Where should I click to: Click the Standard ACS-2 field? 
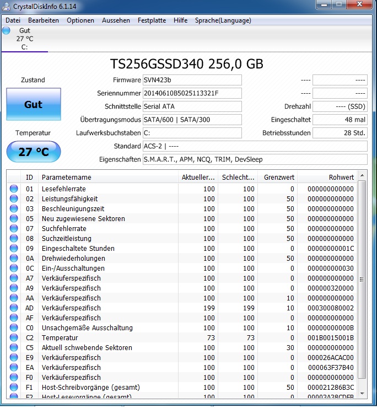[255, 146]
